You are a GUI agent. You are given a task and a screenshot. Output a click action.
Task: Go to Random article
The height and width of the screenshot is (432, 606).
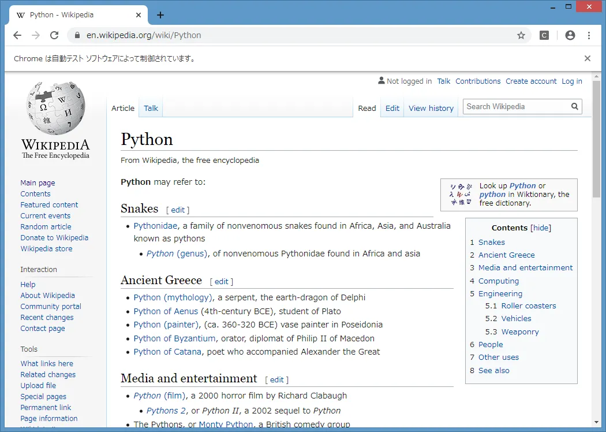46,226
